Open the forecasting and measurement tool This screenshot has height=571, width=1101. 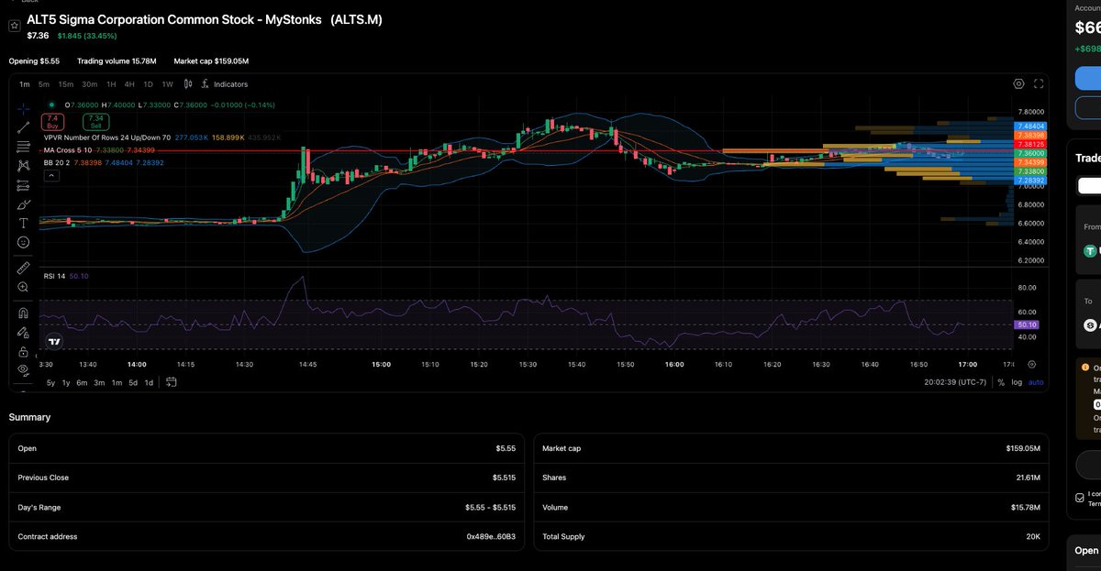click(23, 185)
